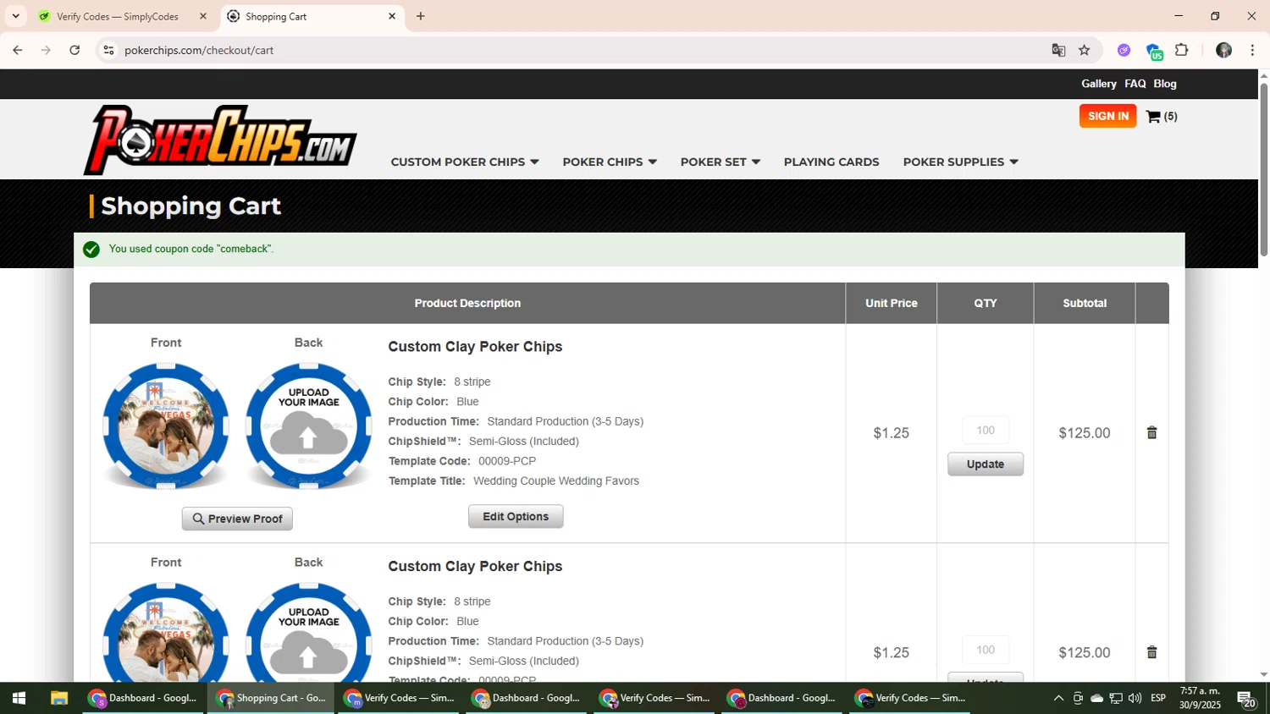
Task: Open the OneDrive cloud tray icon
Action: [1096, 698]
